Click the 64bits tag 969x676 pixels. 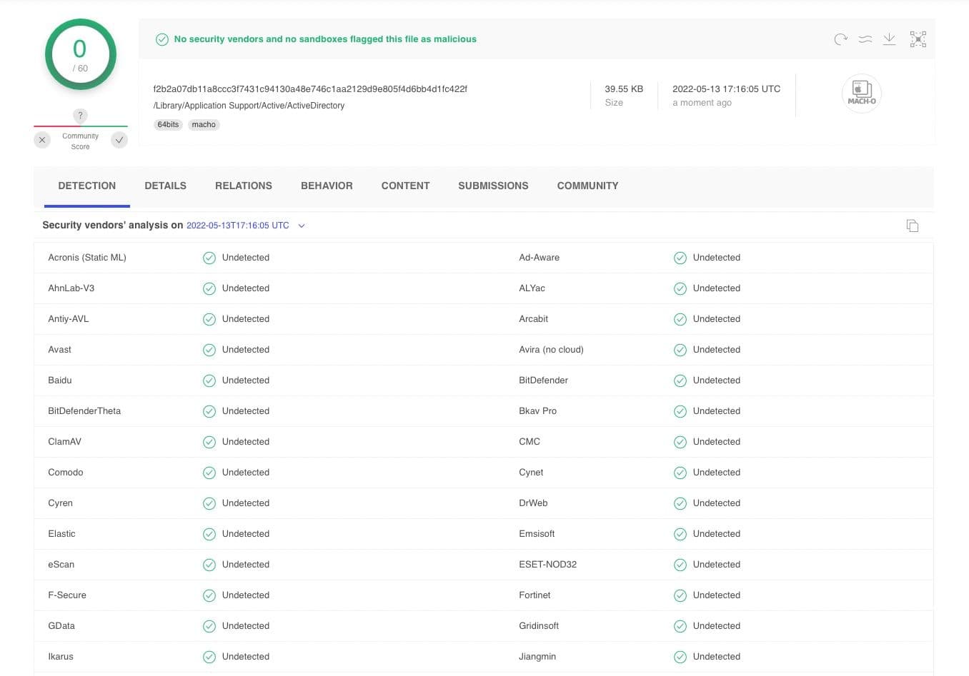(168, 124)
